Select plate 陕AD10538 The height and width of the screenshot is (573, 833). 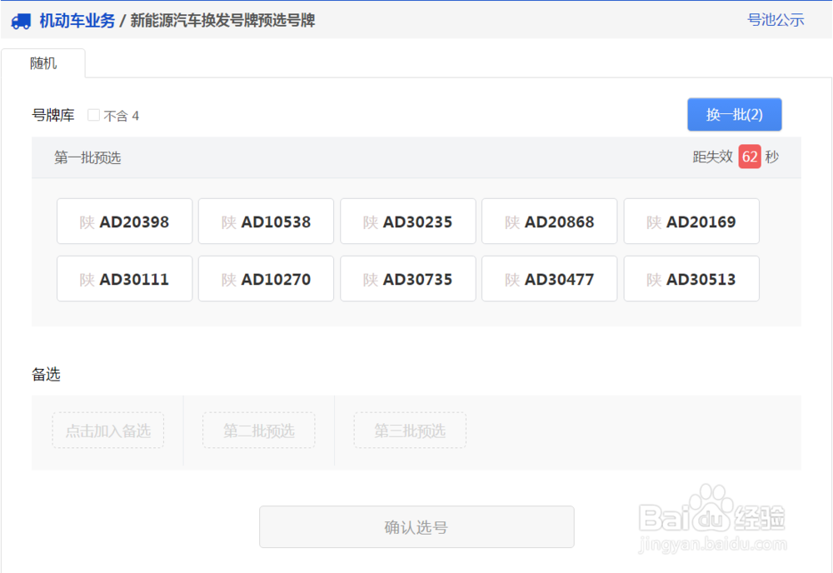[266, 221]
